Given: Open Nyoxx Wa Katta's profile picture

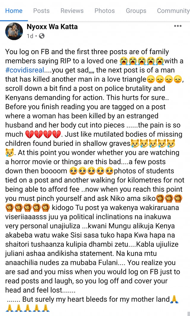Looking at the screenshot, I should [x=14, y=31].
